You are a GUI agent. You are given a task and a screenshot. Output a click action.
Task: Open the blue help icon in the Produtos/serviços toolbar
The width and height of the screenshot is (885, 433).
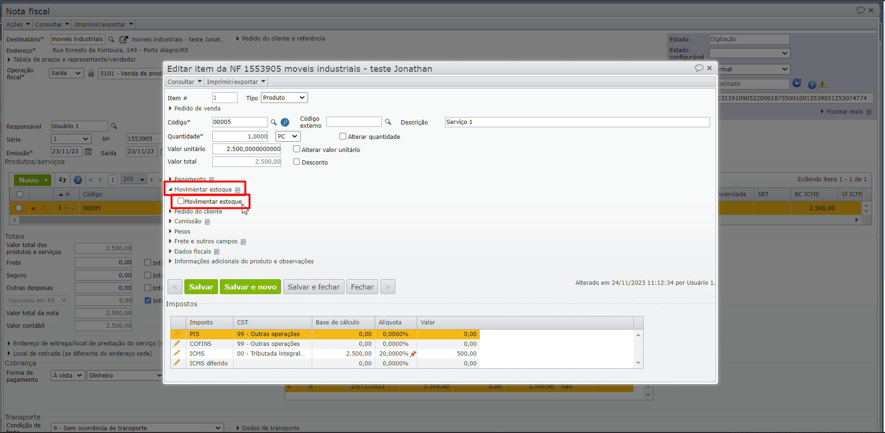pos(78,180)
